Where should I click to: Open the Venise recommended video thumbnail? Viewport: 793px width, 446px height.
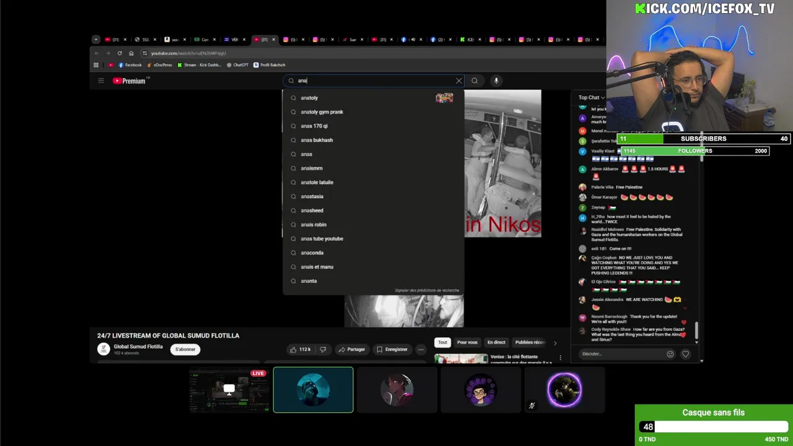pos(461,358)
